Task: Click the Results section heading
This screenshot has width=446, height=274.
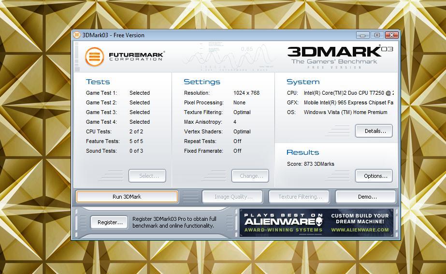Action: (302, 152)
